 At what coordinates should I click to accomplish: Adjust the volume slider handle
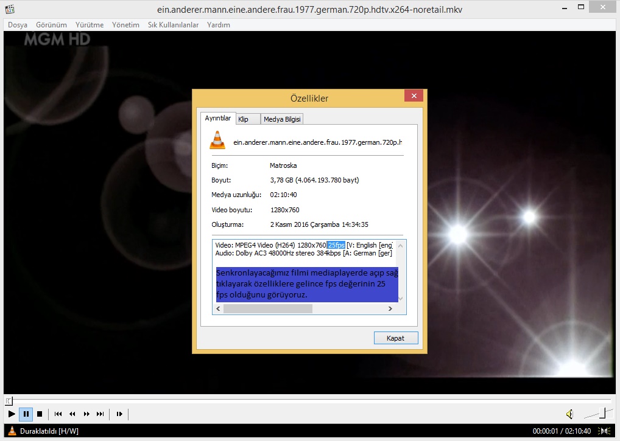point(602,413)
